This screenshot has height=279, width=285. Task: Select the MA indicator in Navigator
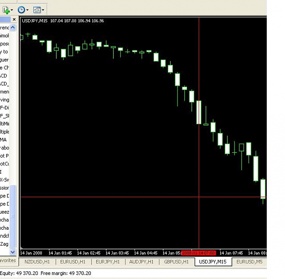click(x=3, y=140)
